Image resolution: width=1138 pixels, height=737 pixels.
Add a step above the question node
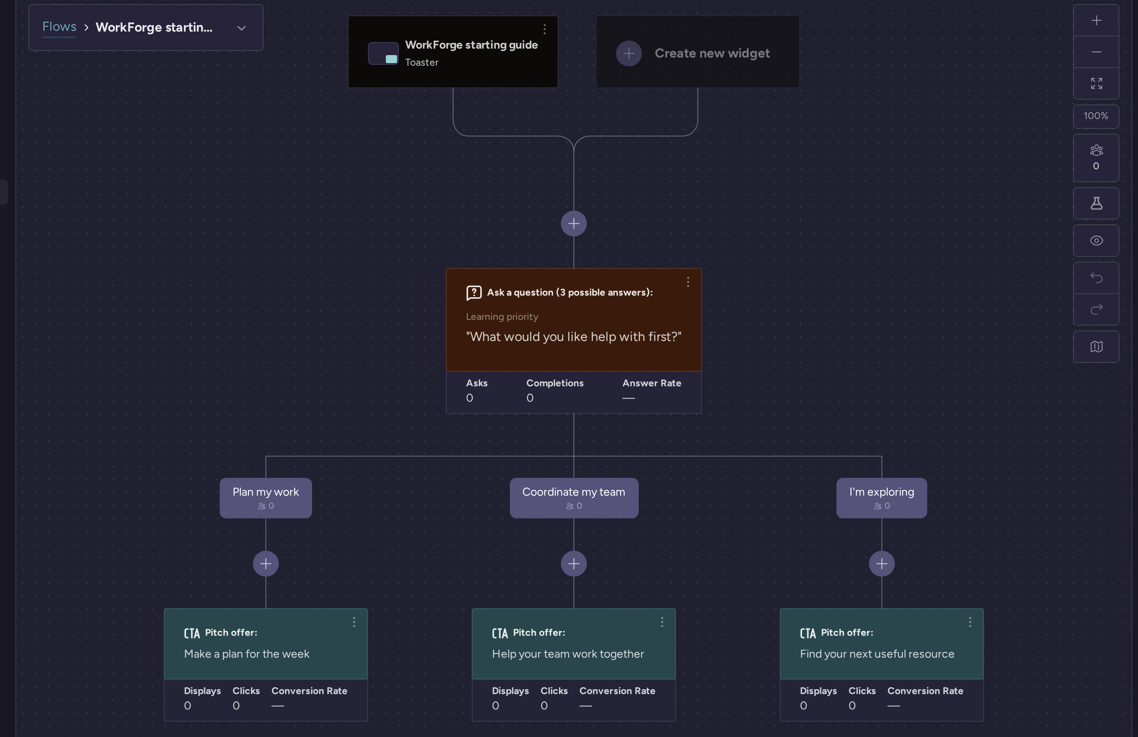coord(573,224)
